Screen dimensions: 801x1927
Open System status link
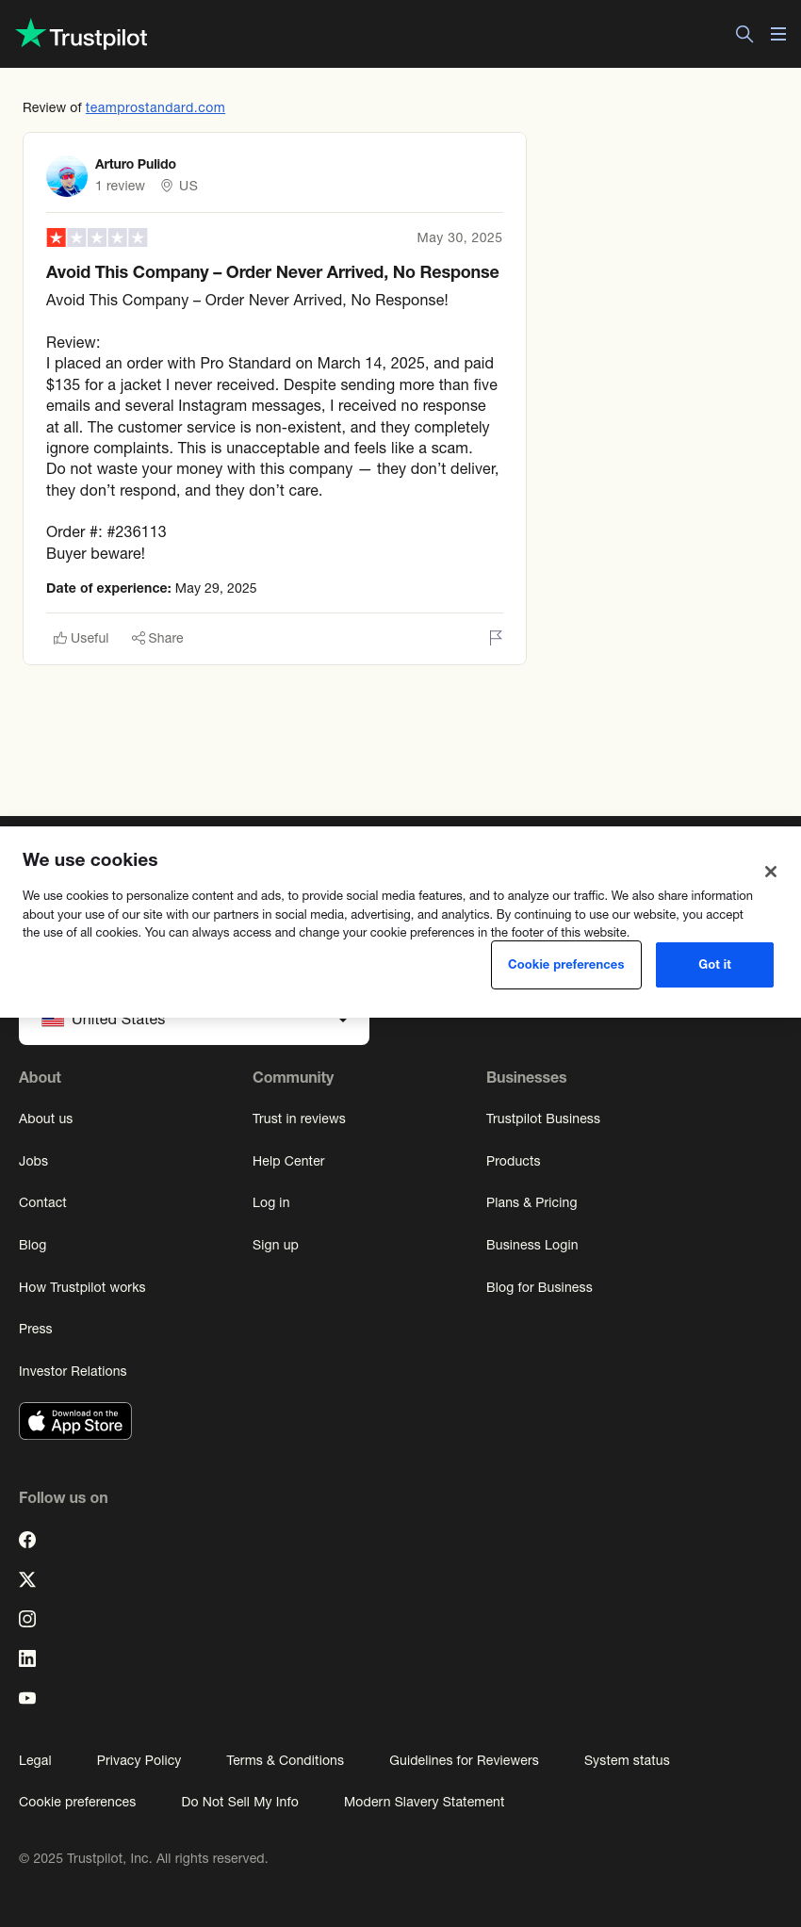tap(627, 1760)
